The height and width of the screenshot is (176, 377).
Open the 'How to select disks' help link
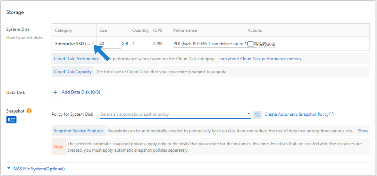tap(24, 37)
